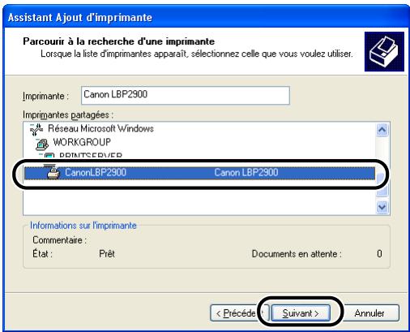Click the Annuler button
This screenshot has width=410, height=332.
click(369, 313)
